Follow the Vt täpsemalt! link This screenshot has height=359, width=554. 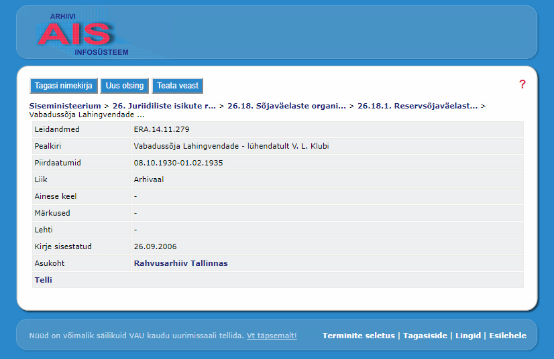pyautogui.click(x=272, y=336)
